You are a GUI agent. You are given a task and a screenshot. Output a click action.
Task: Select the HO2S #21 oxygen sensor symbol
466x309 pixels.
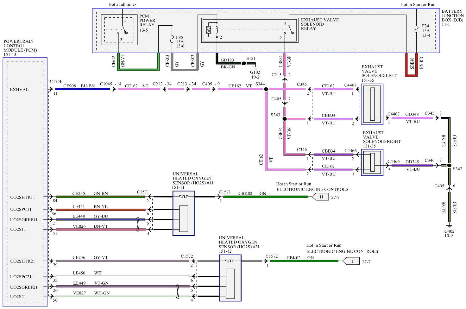[230, 278]
